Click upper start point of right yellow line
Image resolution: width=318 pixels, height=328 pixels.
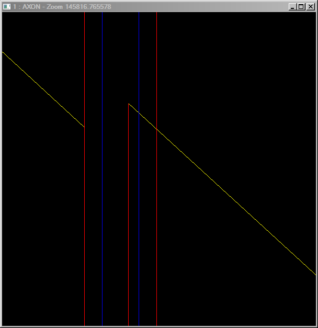(129, 104)
